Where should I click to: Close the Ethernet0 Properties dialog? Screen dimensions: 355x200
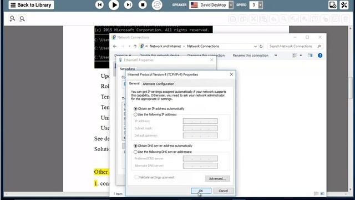click(212, 60)
